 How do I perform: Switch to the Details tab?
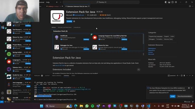[54, 28]
